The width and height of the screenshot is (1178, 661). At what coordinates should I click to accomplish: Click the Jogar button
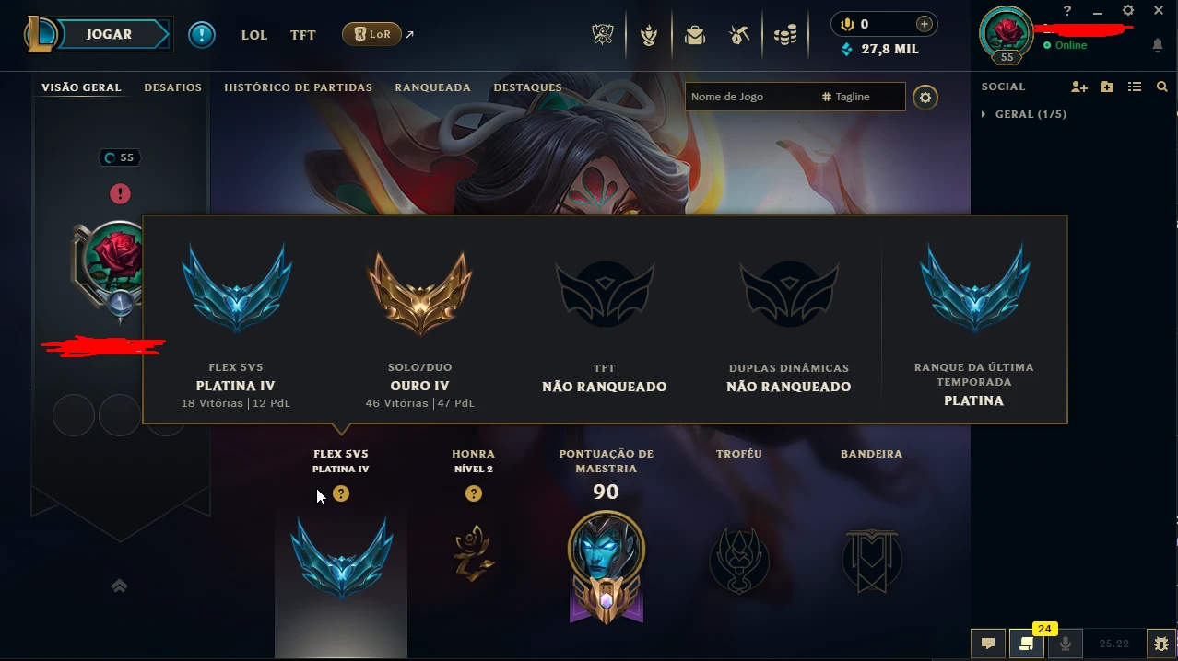[110, 34]
